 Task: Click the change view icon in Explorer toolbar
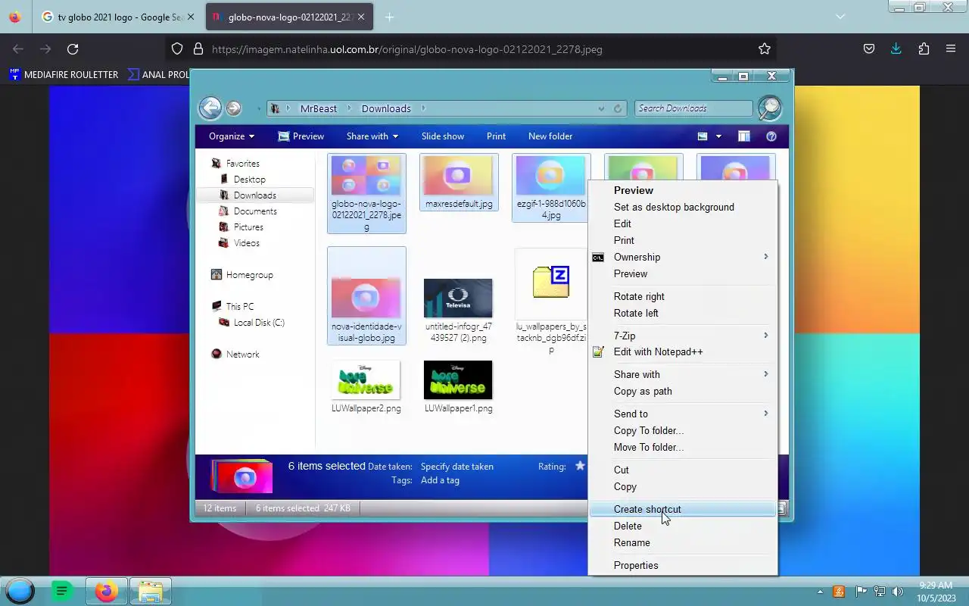(x=703, y=136)
